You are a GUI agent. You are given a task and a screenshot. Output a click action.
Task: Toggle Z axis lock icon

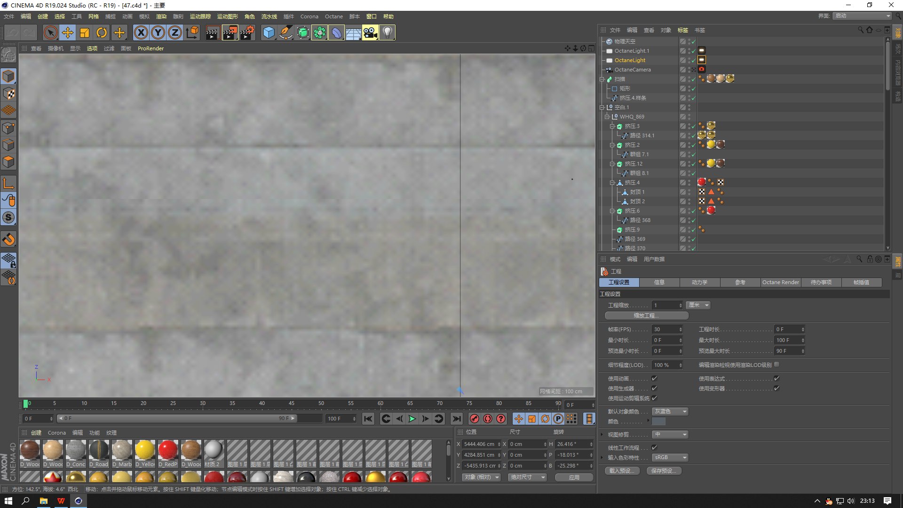175,32
